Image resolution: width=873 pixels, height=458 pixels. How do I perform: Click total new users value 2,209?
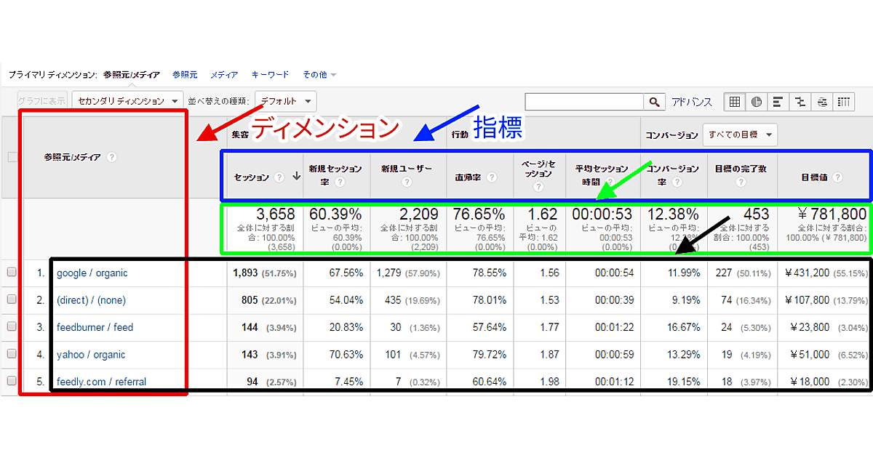(x=418, y=214)
